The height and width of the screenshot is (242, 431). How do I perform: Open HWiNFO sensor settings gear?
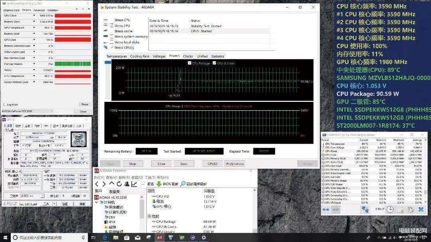410,210
